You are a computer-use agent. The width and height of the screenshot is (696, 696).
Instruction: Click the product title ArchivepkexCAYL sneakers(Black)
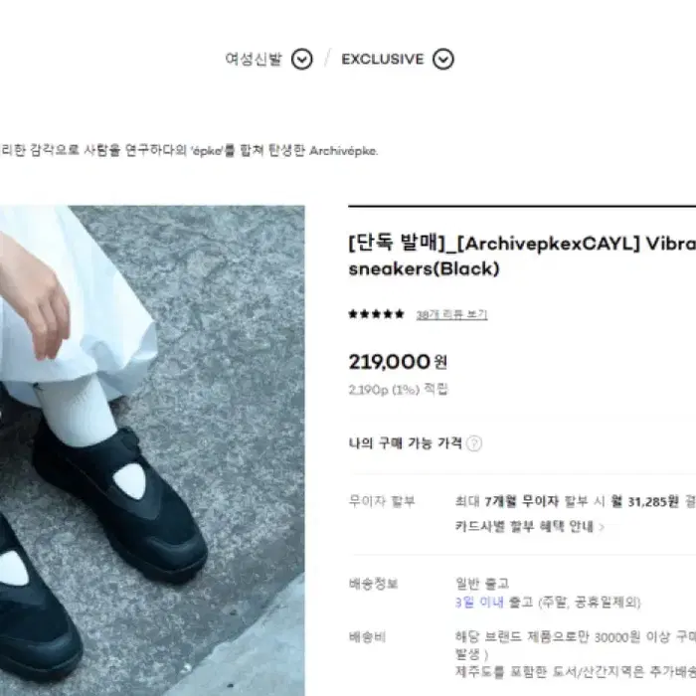[x=522, y=256]
